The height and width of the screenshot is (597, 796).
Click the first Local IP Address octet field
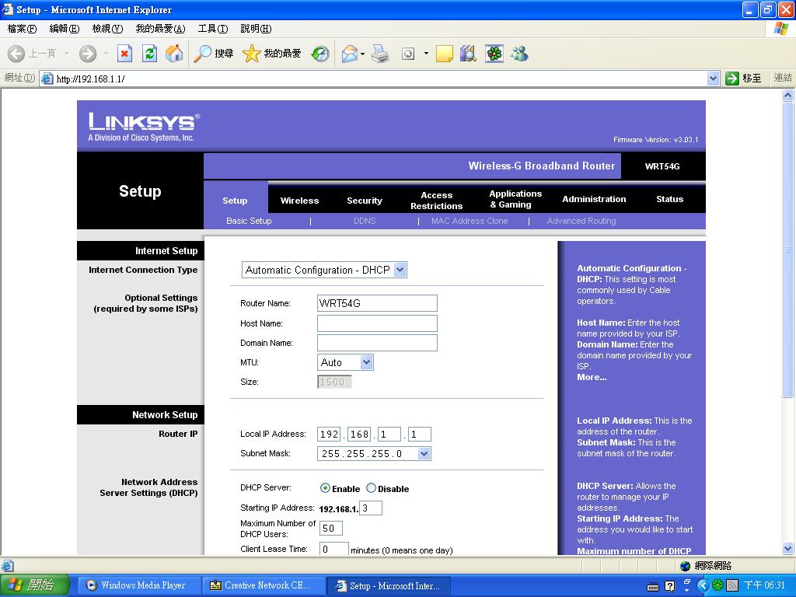[x=329, y=434]
